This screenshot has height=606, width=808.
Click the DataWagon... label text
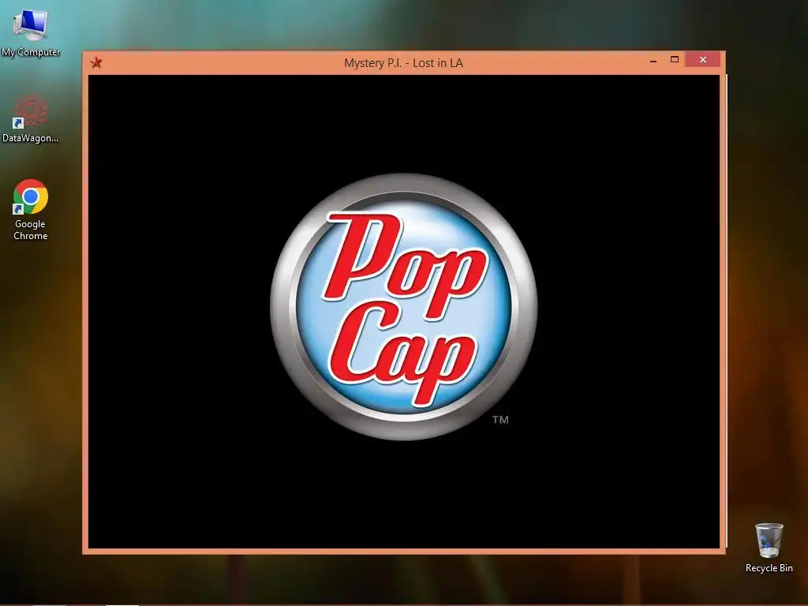click(x=31, y=138)
